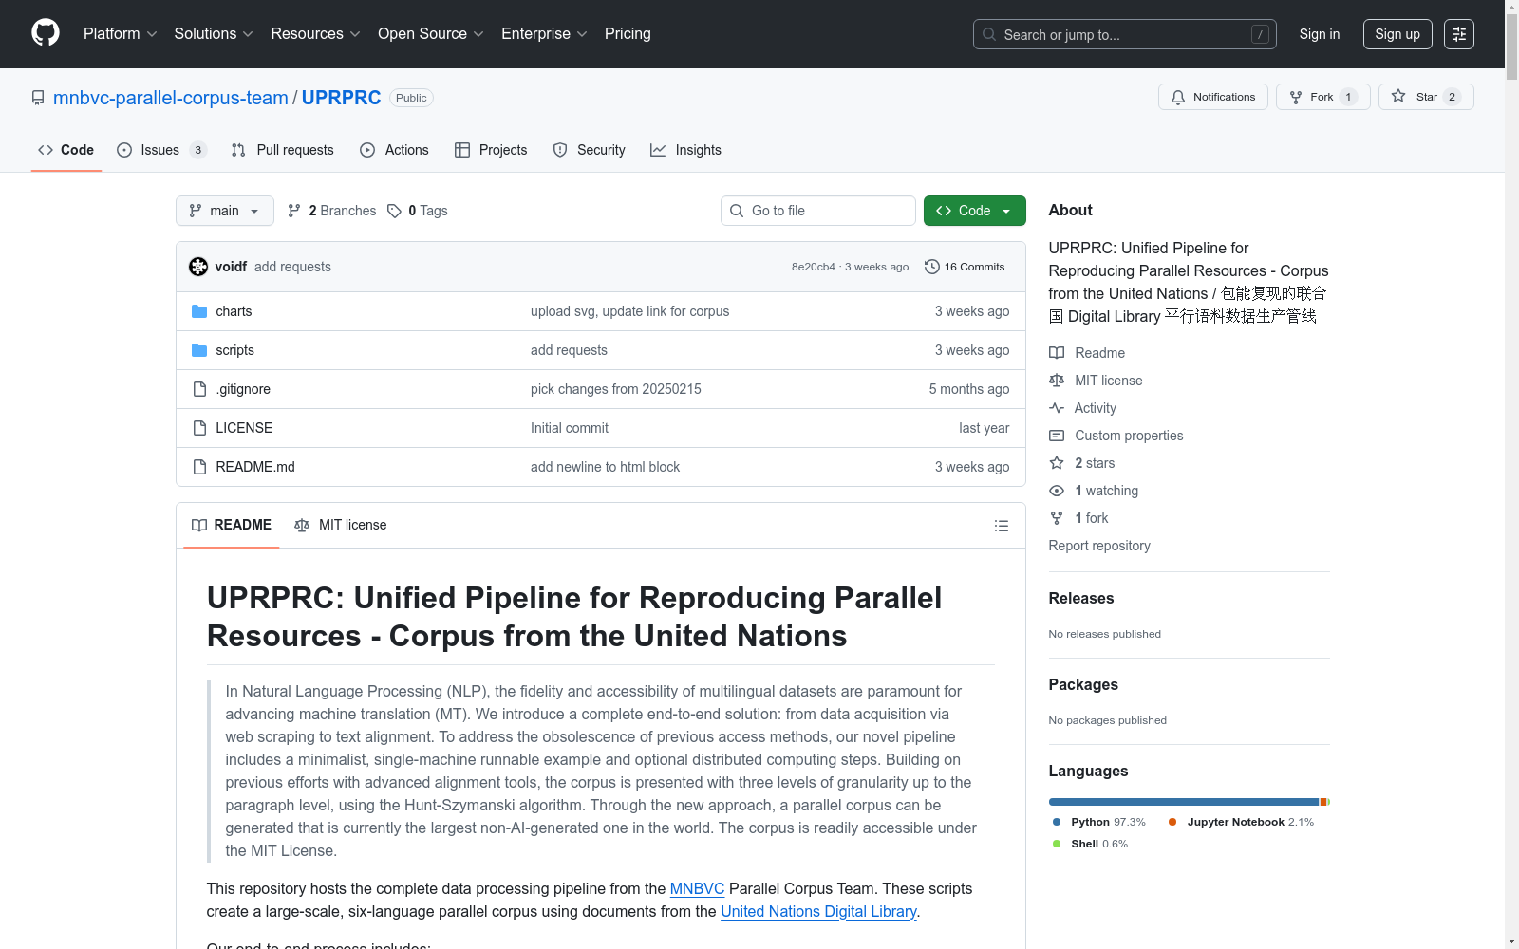Open the green Code dropdown button
This screenshot has width=1519, height=949.
click(975, 211)
